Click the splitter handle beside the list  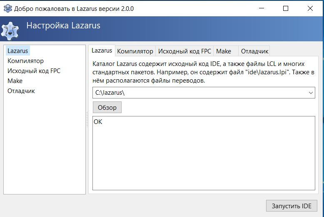87,119
